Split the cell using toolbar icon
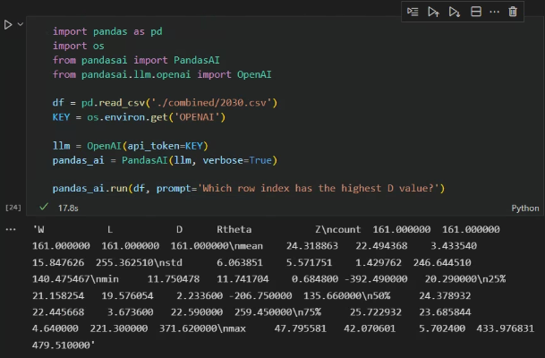 [476, 12]
